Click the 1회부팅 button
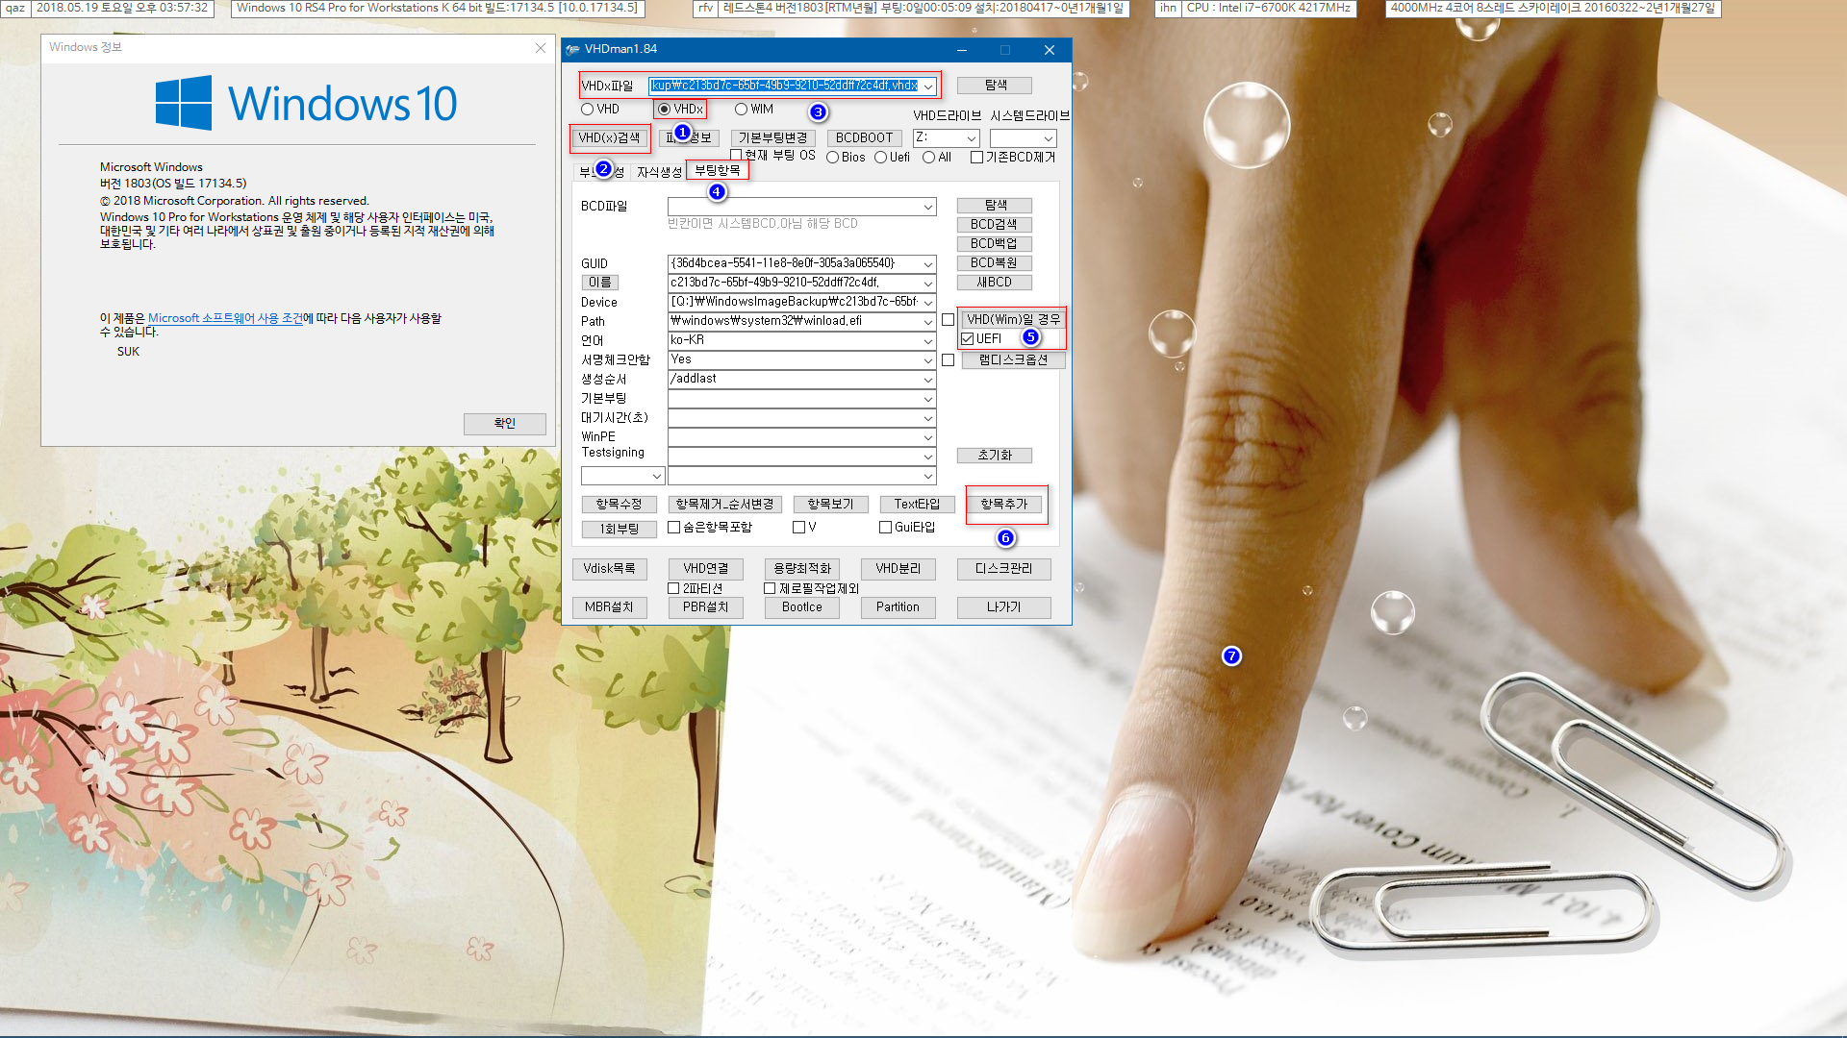The image size is (1847, 1038). (619, 530)
